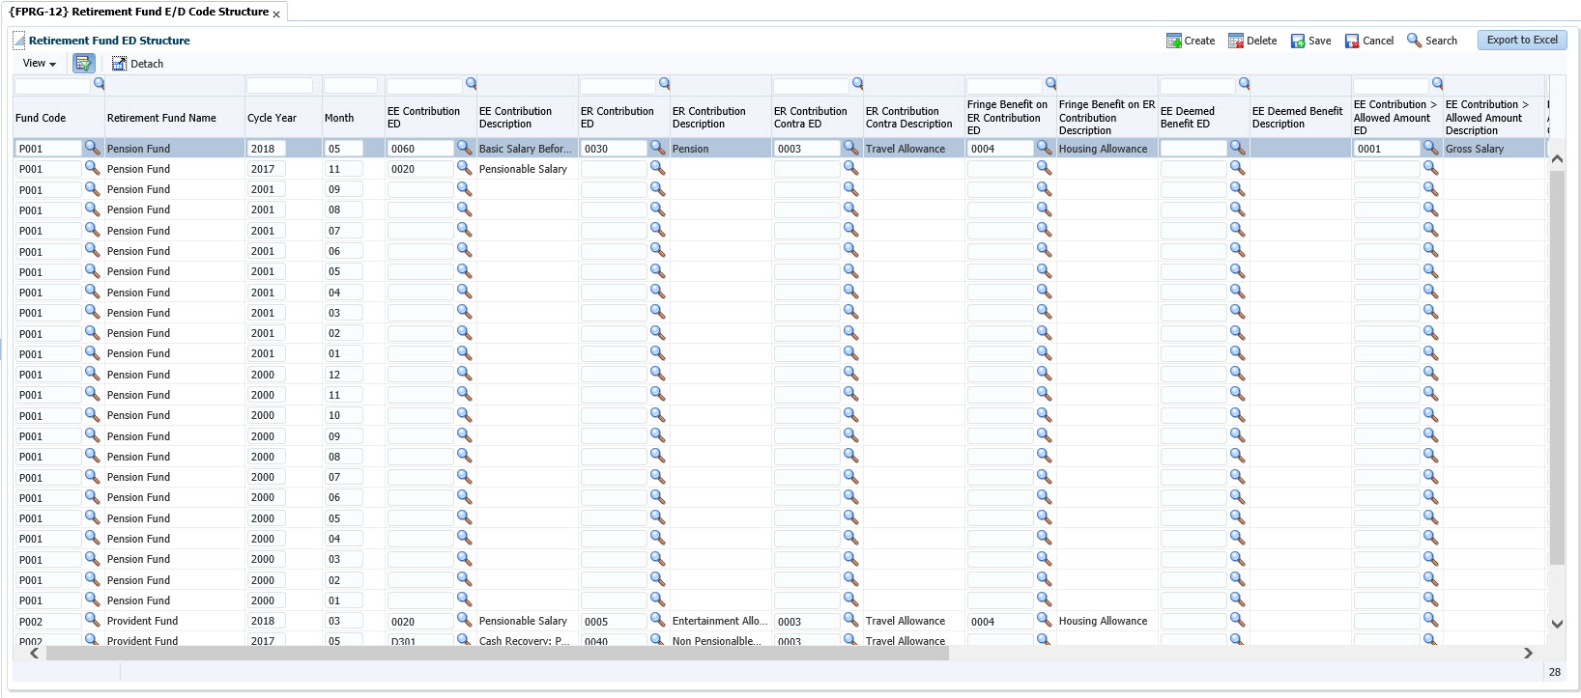Close the FPRG-12 tab
The image size is (1581, 698).
(x=276, y=14)
